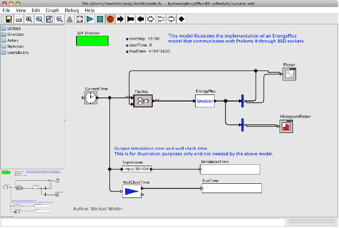This screenshot has width=339, height=228.
Task: Expand the Utilities library folder
Action: click(11, 28)
